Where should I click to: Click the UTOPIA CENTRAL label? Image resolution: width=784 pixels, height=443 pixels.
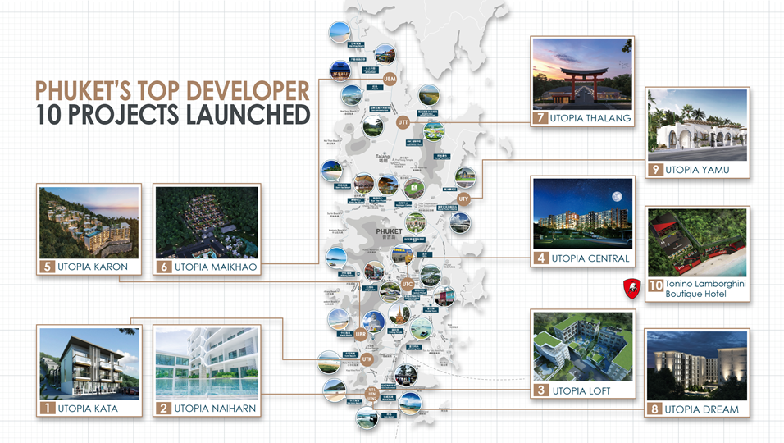click(590, 258)
